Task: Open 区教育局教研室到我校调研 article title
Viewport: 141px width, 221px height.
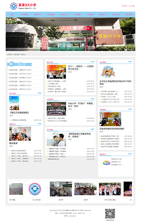Action: [112, 129]
